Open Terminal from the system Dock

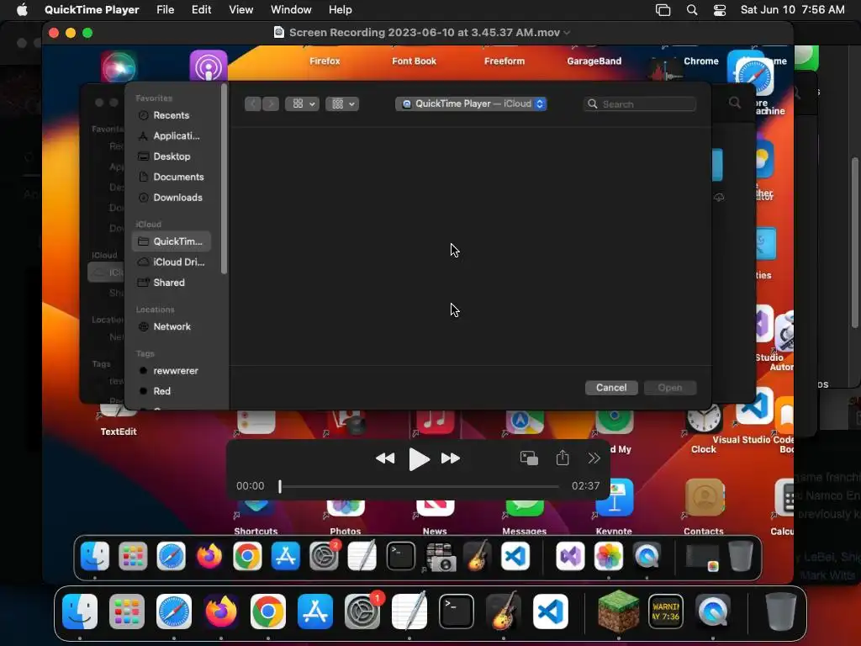coord(457,612)
